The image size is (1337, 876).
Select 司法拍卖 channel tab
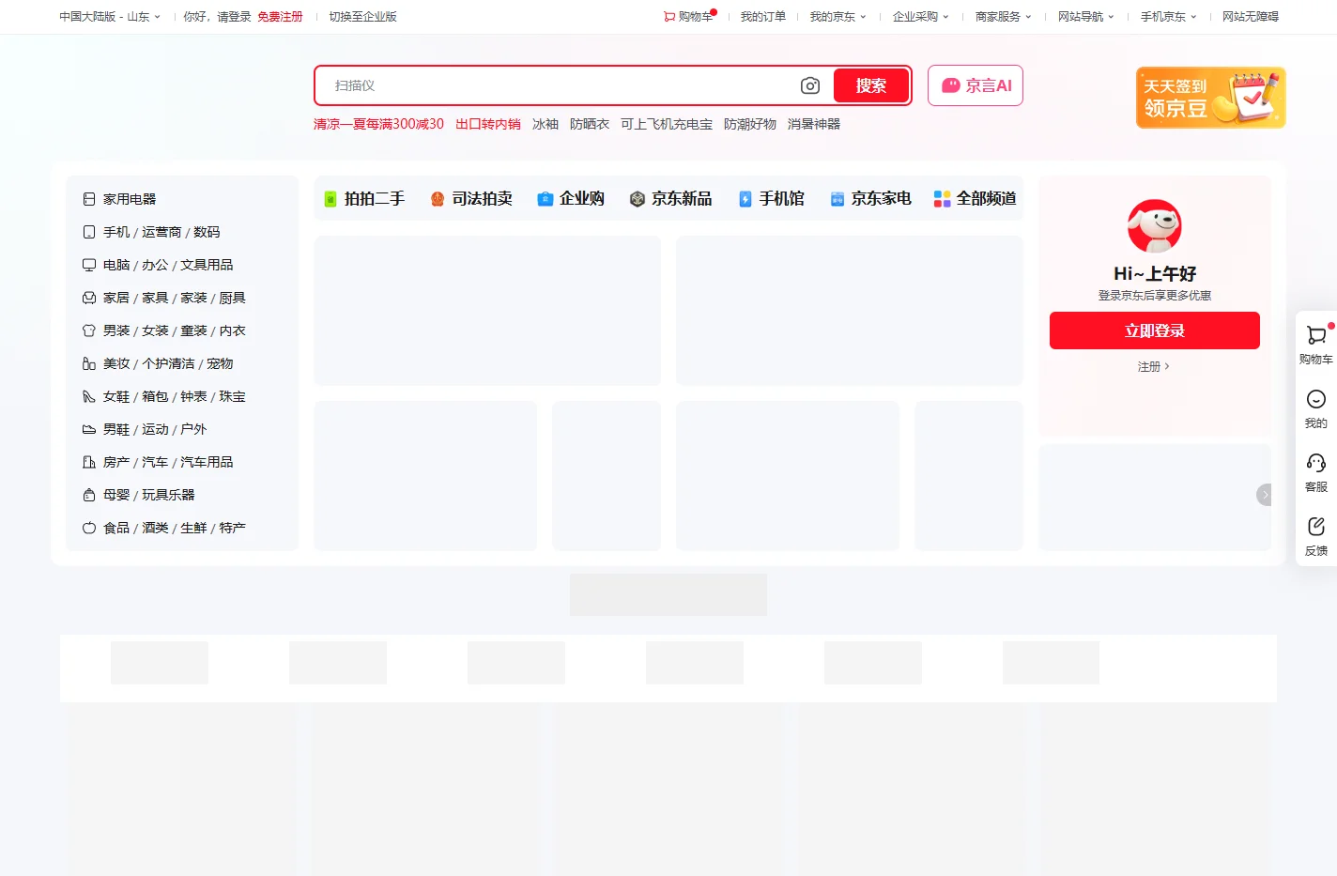pyautogui.click(x=471, y=199)
